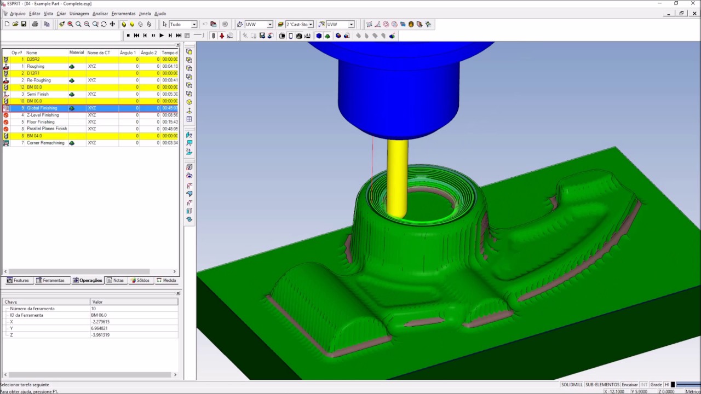This screenshot has width=701, height=394.
Task: Open the Criar menu
Action: [61, 13]
